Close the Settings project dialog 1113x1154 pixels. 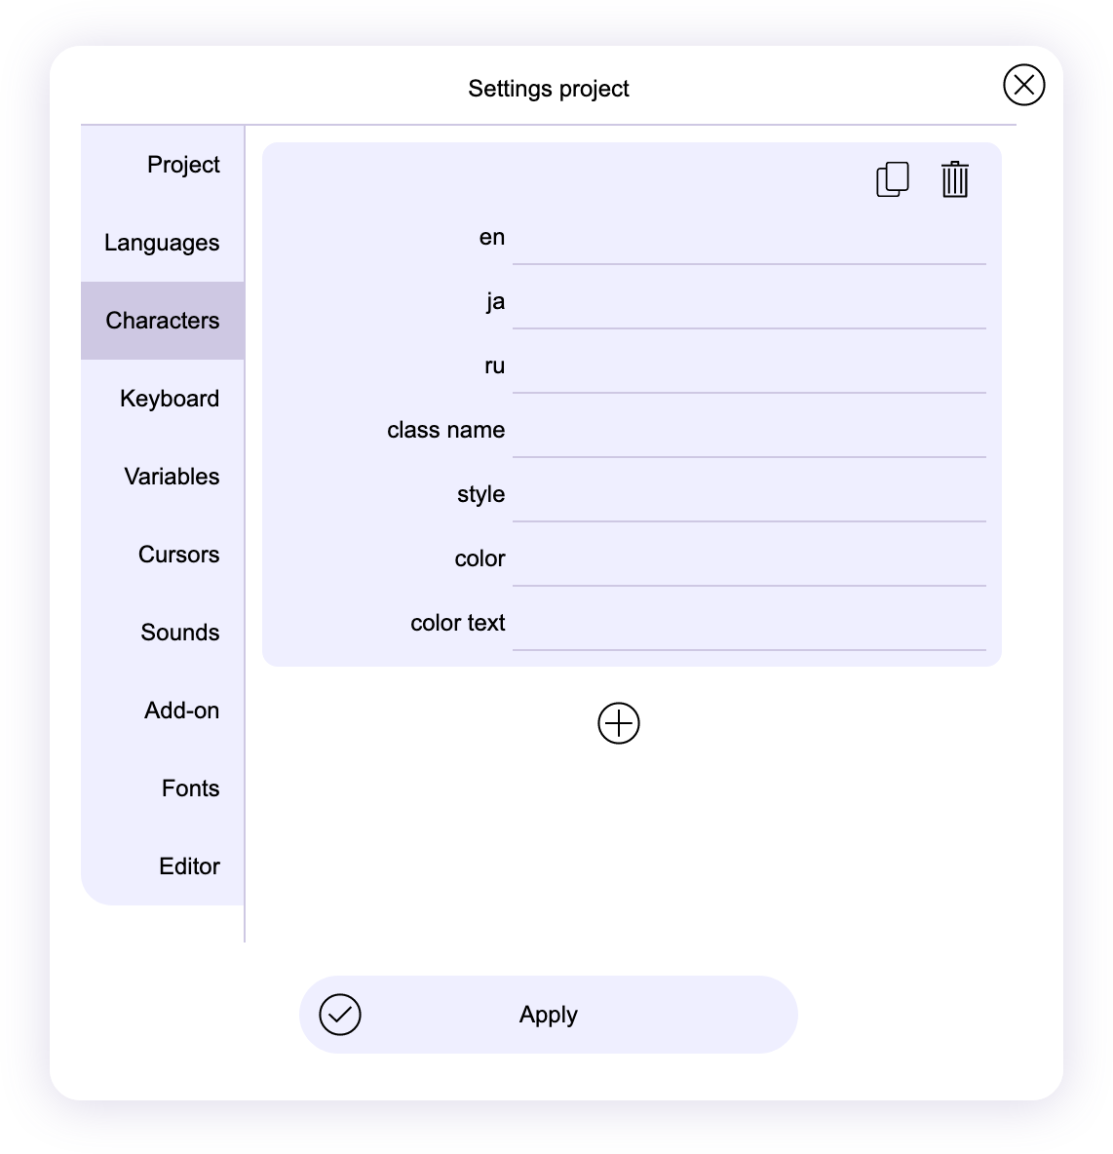pyautogui.click(x=1023, y=85)
